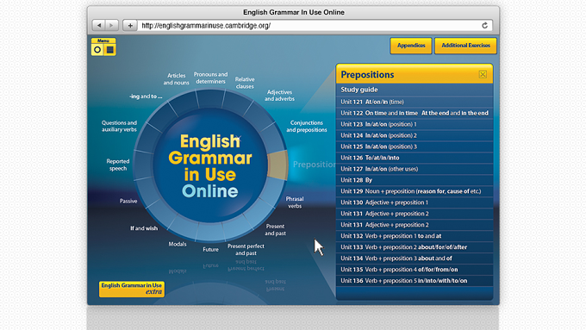Select Adjectives and adverbs section

(x=279, y=96)
